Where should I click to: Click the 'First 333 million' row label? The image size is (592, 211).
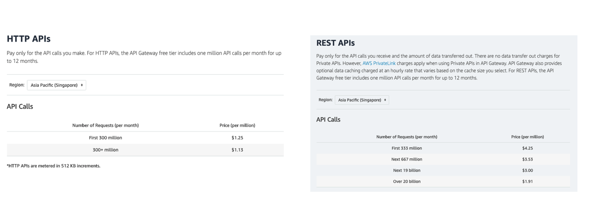(x=407, y=148)
